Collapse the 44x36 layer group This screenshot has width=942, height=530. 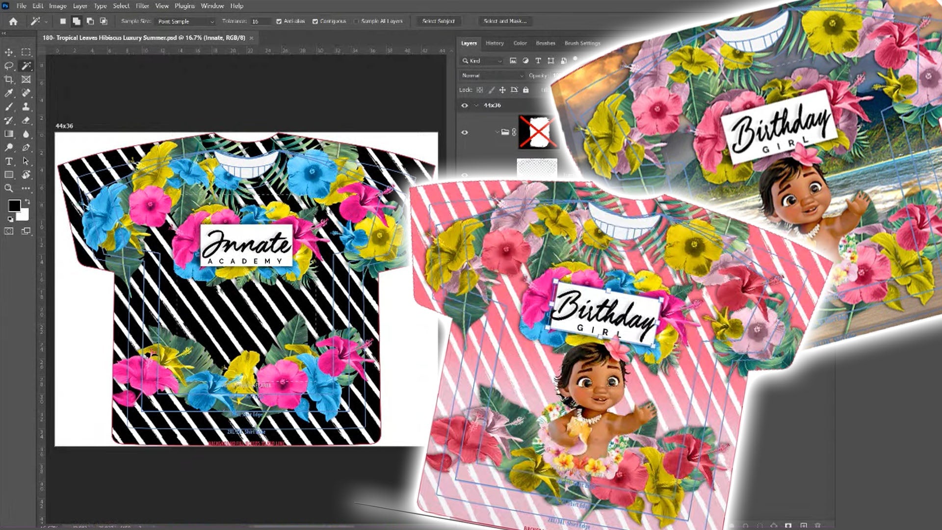click(476, 105)
